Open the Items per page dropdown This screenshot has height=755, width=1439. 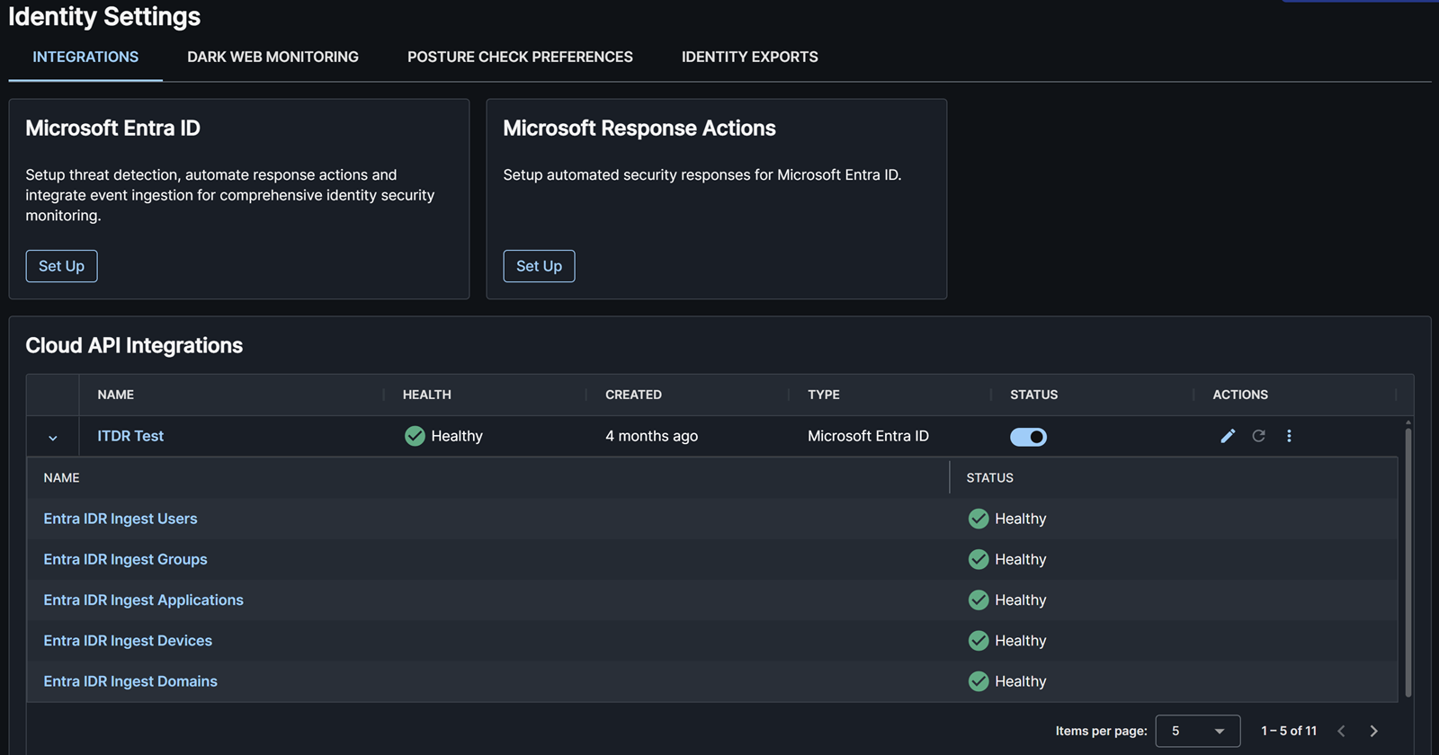(1197, 731)
